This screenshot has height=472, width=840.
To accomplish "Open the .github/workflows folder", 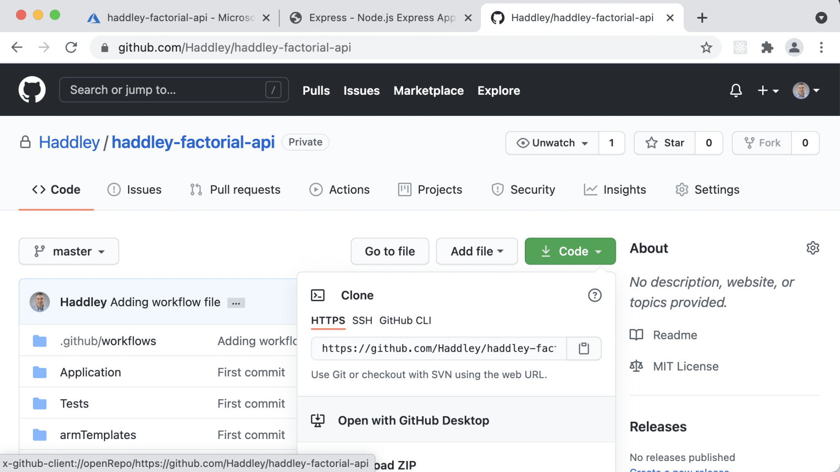I will point(108,341).
